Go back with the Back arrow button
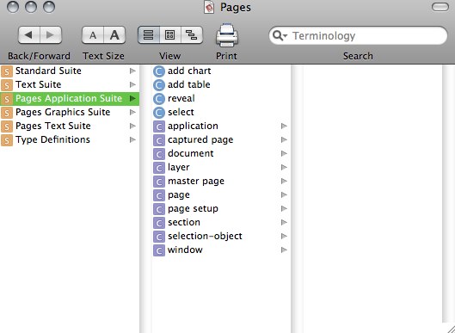Viewport: 455px width, 333px height. (29, 35)
